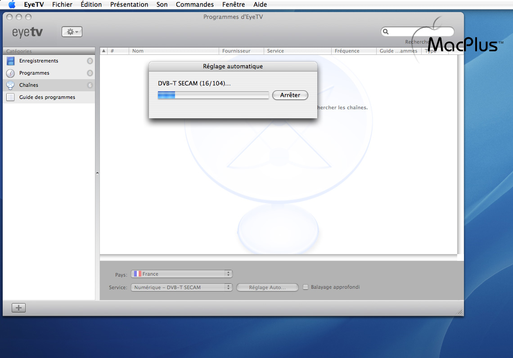This screenshot has width=513, height=358.
Task: Open the gear action dropdown
Action: click(72, 32)
